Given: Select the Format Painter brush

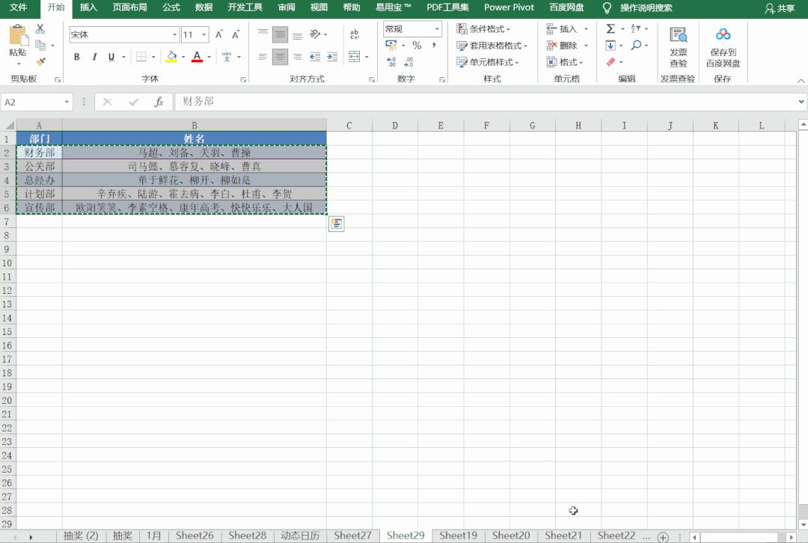Looking at the screenshot, I should tap(40, 62).
